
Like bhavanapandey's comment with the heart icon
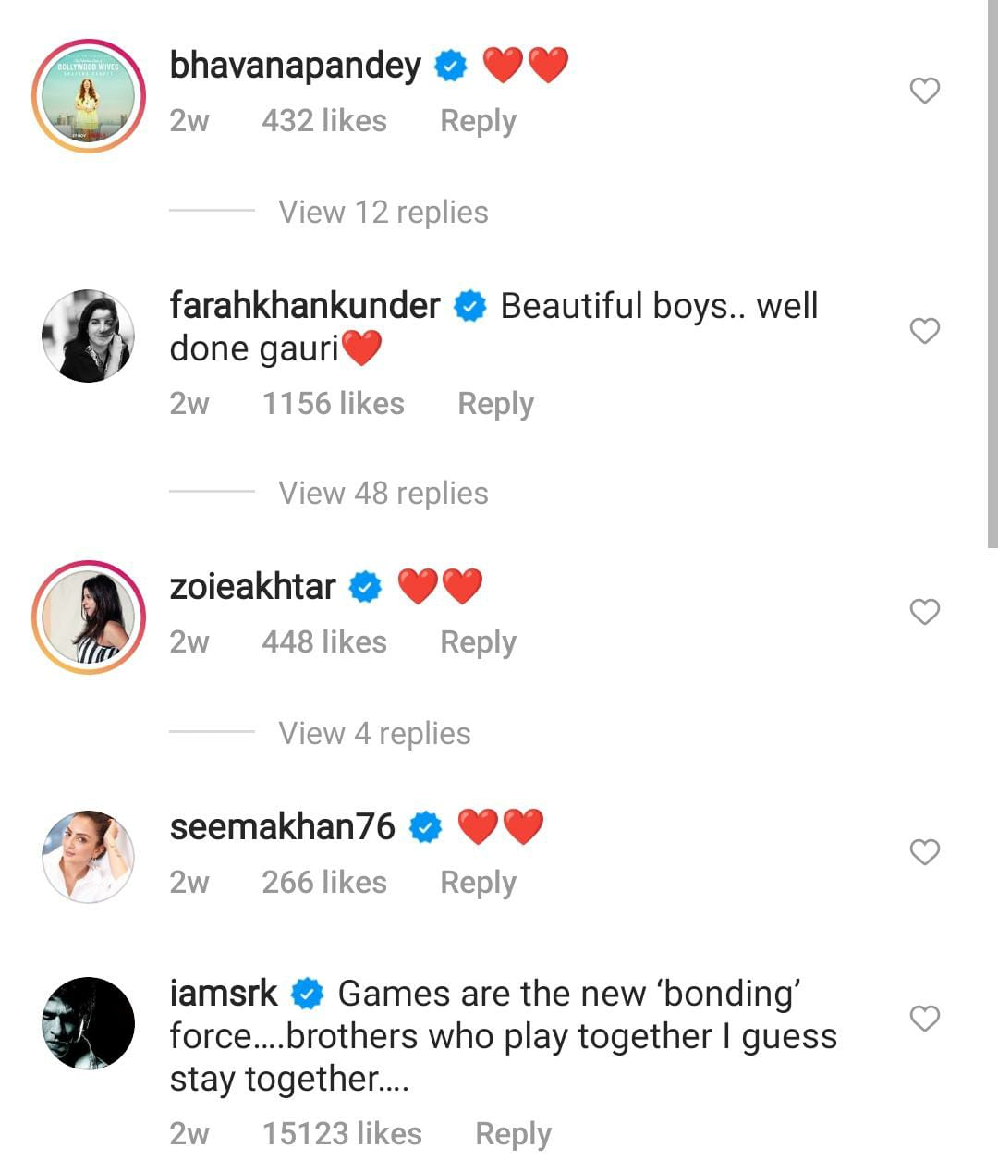pyautogui.click(x=924, y=91)
